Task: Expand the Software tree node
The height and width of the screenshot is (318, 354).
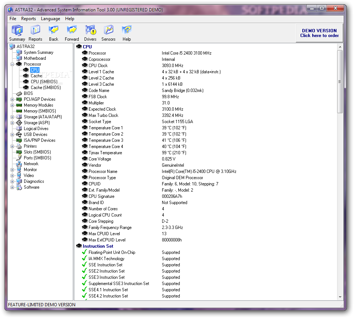Action: [x=12, y=187]
